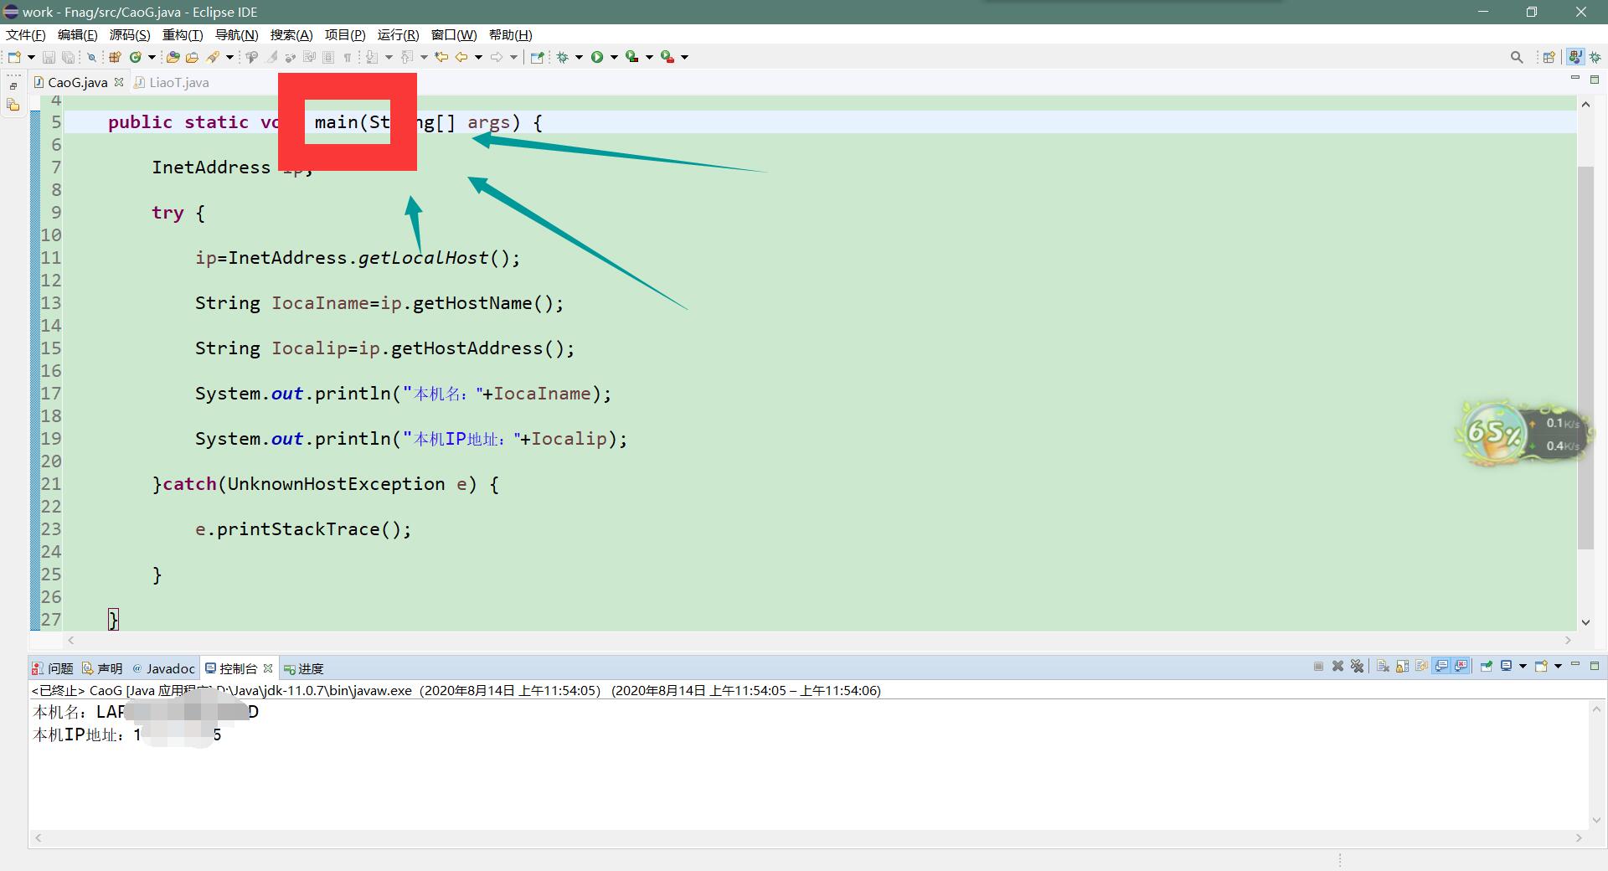Toggle Show Whitespace Characters paragraph icon
The width and height of the screenshot is (1608, 871).
(x=348, y=57)
